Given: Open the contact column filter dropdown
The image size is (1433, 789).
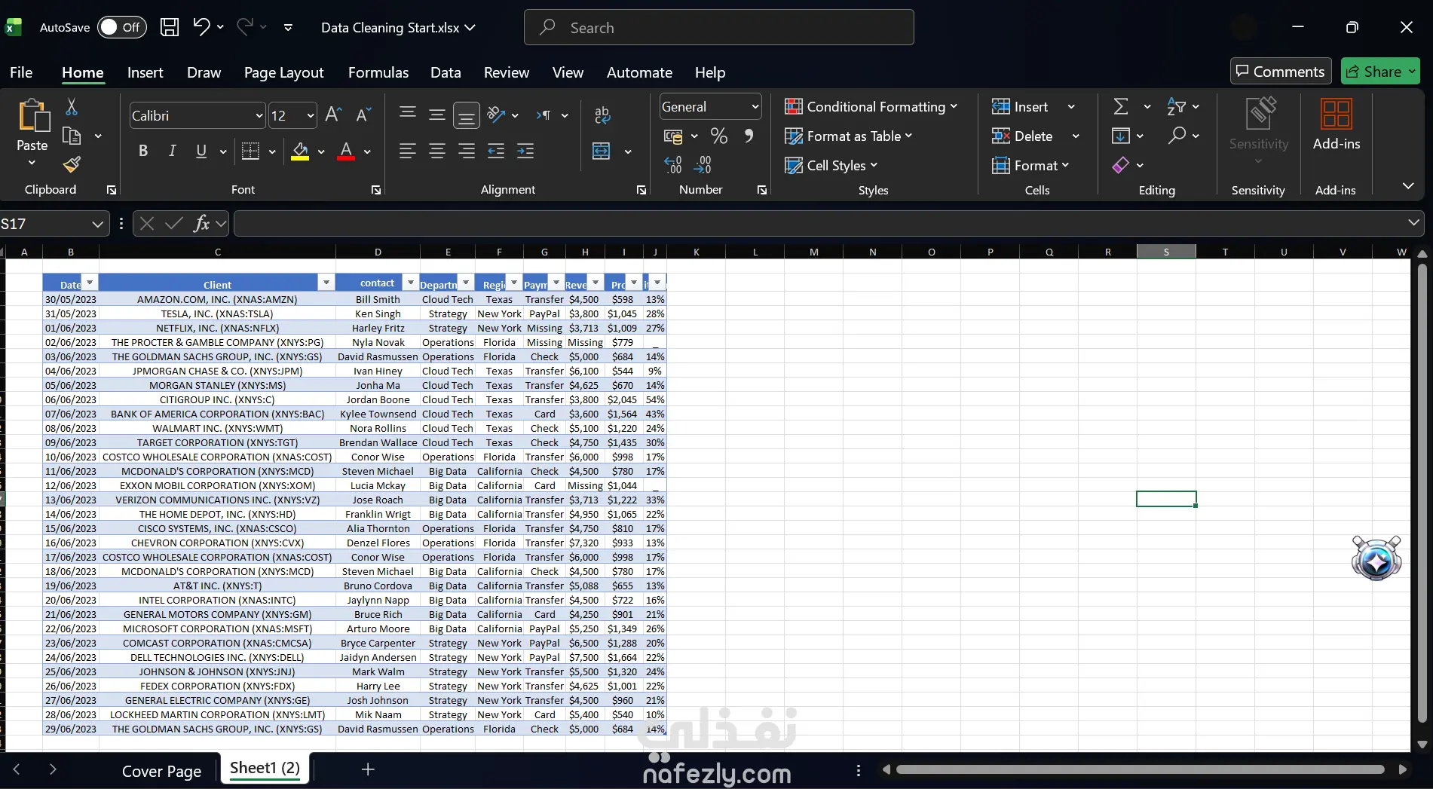Looking at the screenshot, I should [x=411, y=283].
